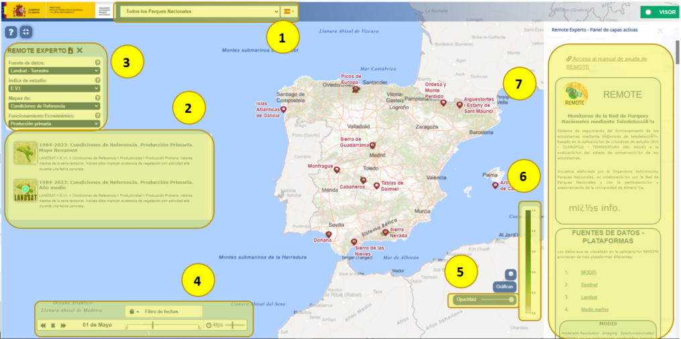
Task: Show help for Funcionamiento Ecosistémico
Action: [98, 116]
